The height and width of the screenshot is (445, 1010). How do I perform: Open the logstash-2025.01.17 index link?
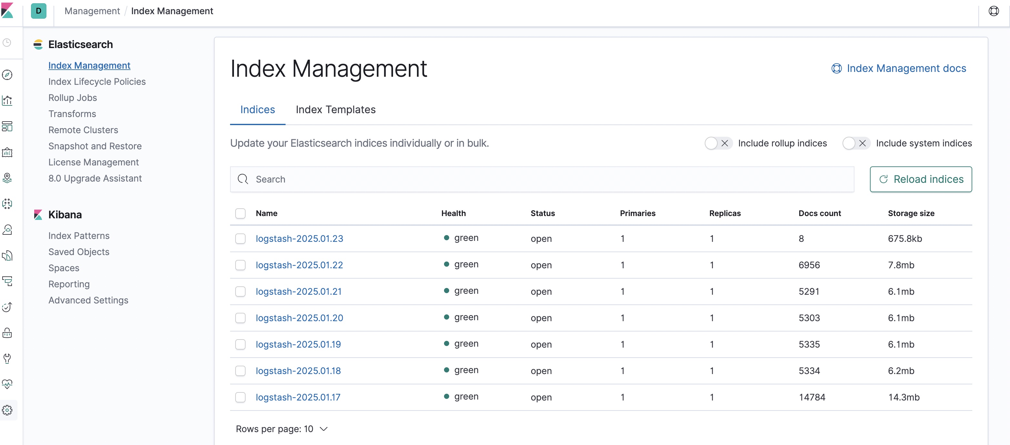coord(298,397)
